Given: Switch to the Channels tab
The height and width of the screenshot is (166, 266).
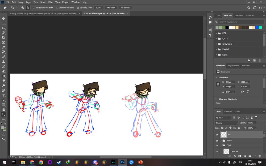Looking at the screenshot, I should click(228, 111).
